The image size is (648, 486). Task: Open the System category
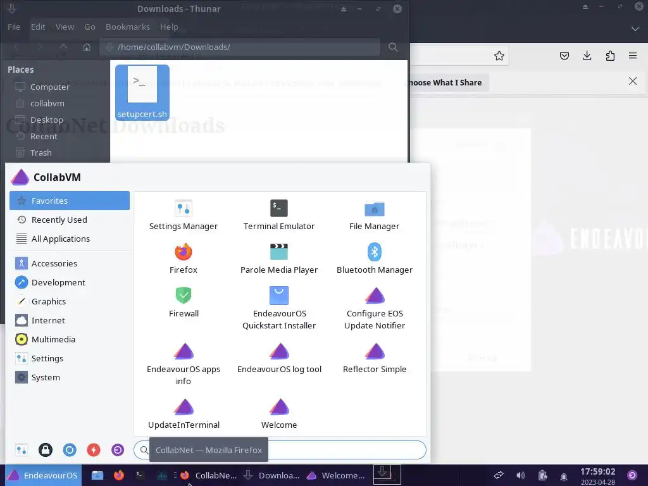point(70,377)
